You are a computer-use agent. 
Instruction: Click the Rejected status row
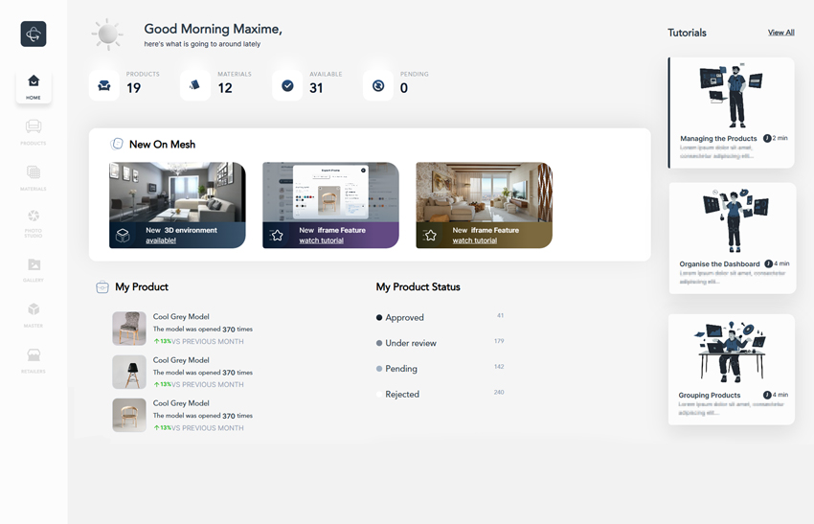coord(441,394)
